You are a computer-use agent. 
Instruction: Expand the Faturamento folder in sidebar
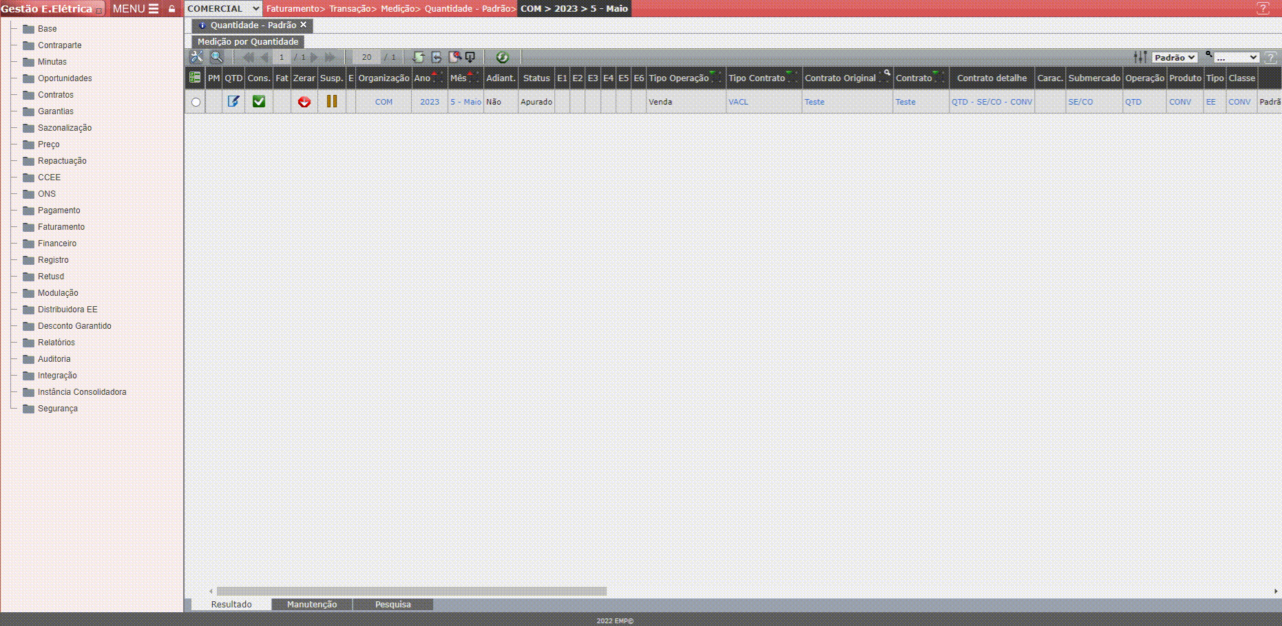pos(61,227)
